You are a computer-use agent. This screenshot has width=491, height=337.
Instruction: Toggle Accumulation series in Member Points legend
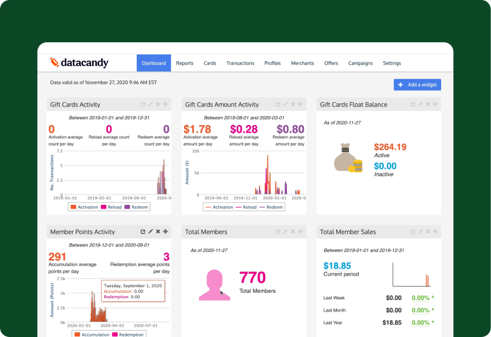coord(92,334)
